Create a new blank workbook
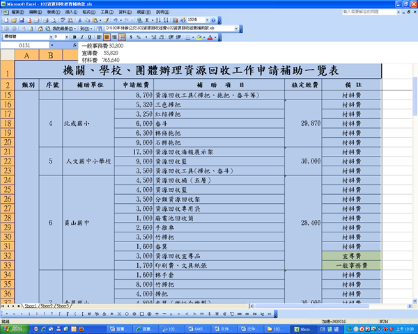Image resolution: width=418 pixels, height=334 pixels. tap(6, 20)
